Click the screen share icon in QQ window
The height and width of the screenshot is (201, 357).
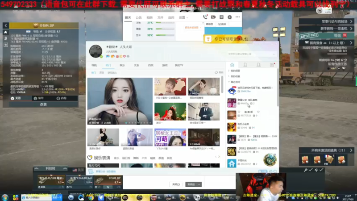(x=221, y=17)
